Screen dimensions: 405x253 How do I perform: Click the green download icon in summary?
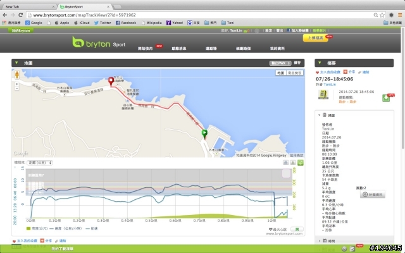click(386, 98)
